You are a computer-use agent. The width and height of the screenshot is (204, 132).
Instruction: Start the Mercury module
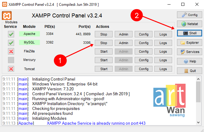(104, 60)
